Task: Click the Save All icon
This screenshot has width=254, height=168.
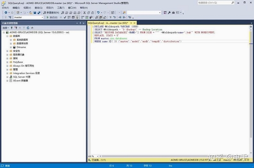Action: coord(39,13)
